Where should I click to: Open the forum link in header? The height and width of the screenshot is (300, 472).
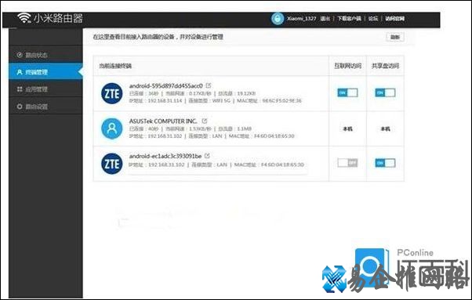pyautogui.click(x=373, y=18)
